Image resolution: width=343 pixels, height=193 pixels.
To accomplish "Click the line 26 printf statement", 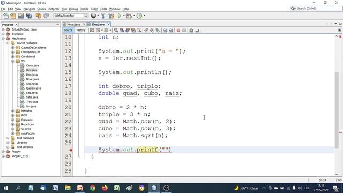I will tap(135, 150).
